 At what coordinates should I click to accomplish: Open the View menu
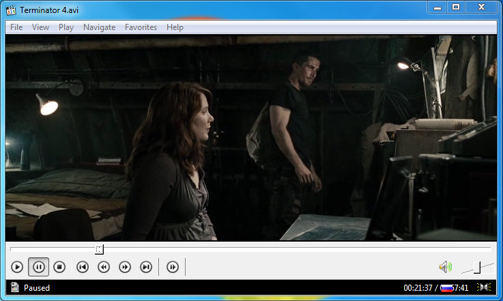point(40,27)
